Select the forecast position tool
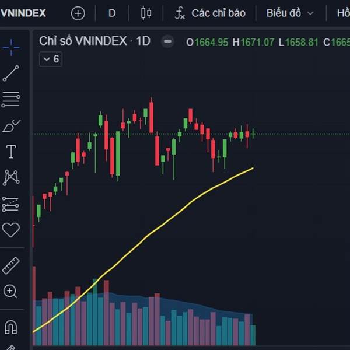The height and width of the screenshot is (350, 350). 11,204
